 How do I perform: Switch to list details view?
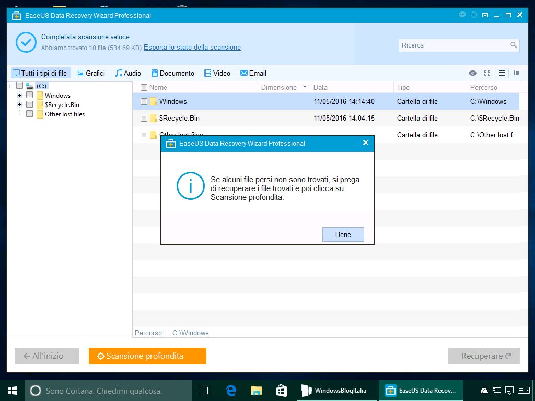pos(502,73)
